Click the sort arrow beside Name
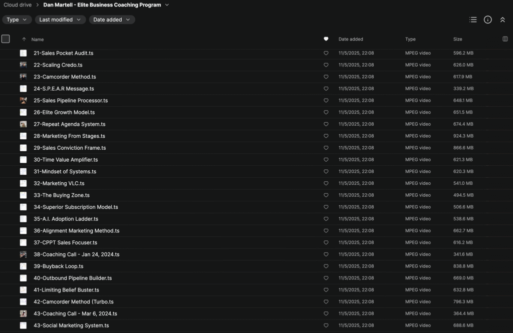This screenshot has width=513, height=333. click(x=24, y=39)
